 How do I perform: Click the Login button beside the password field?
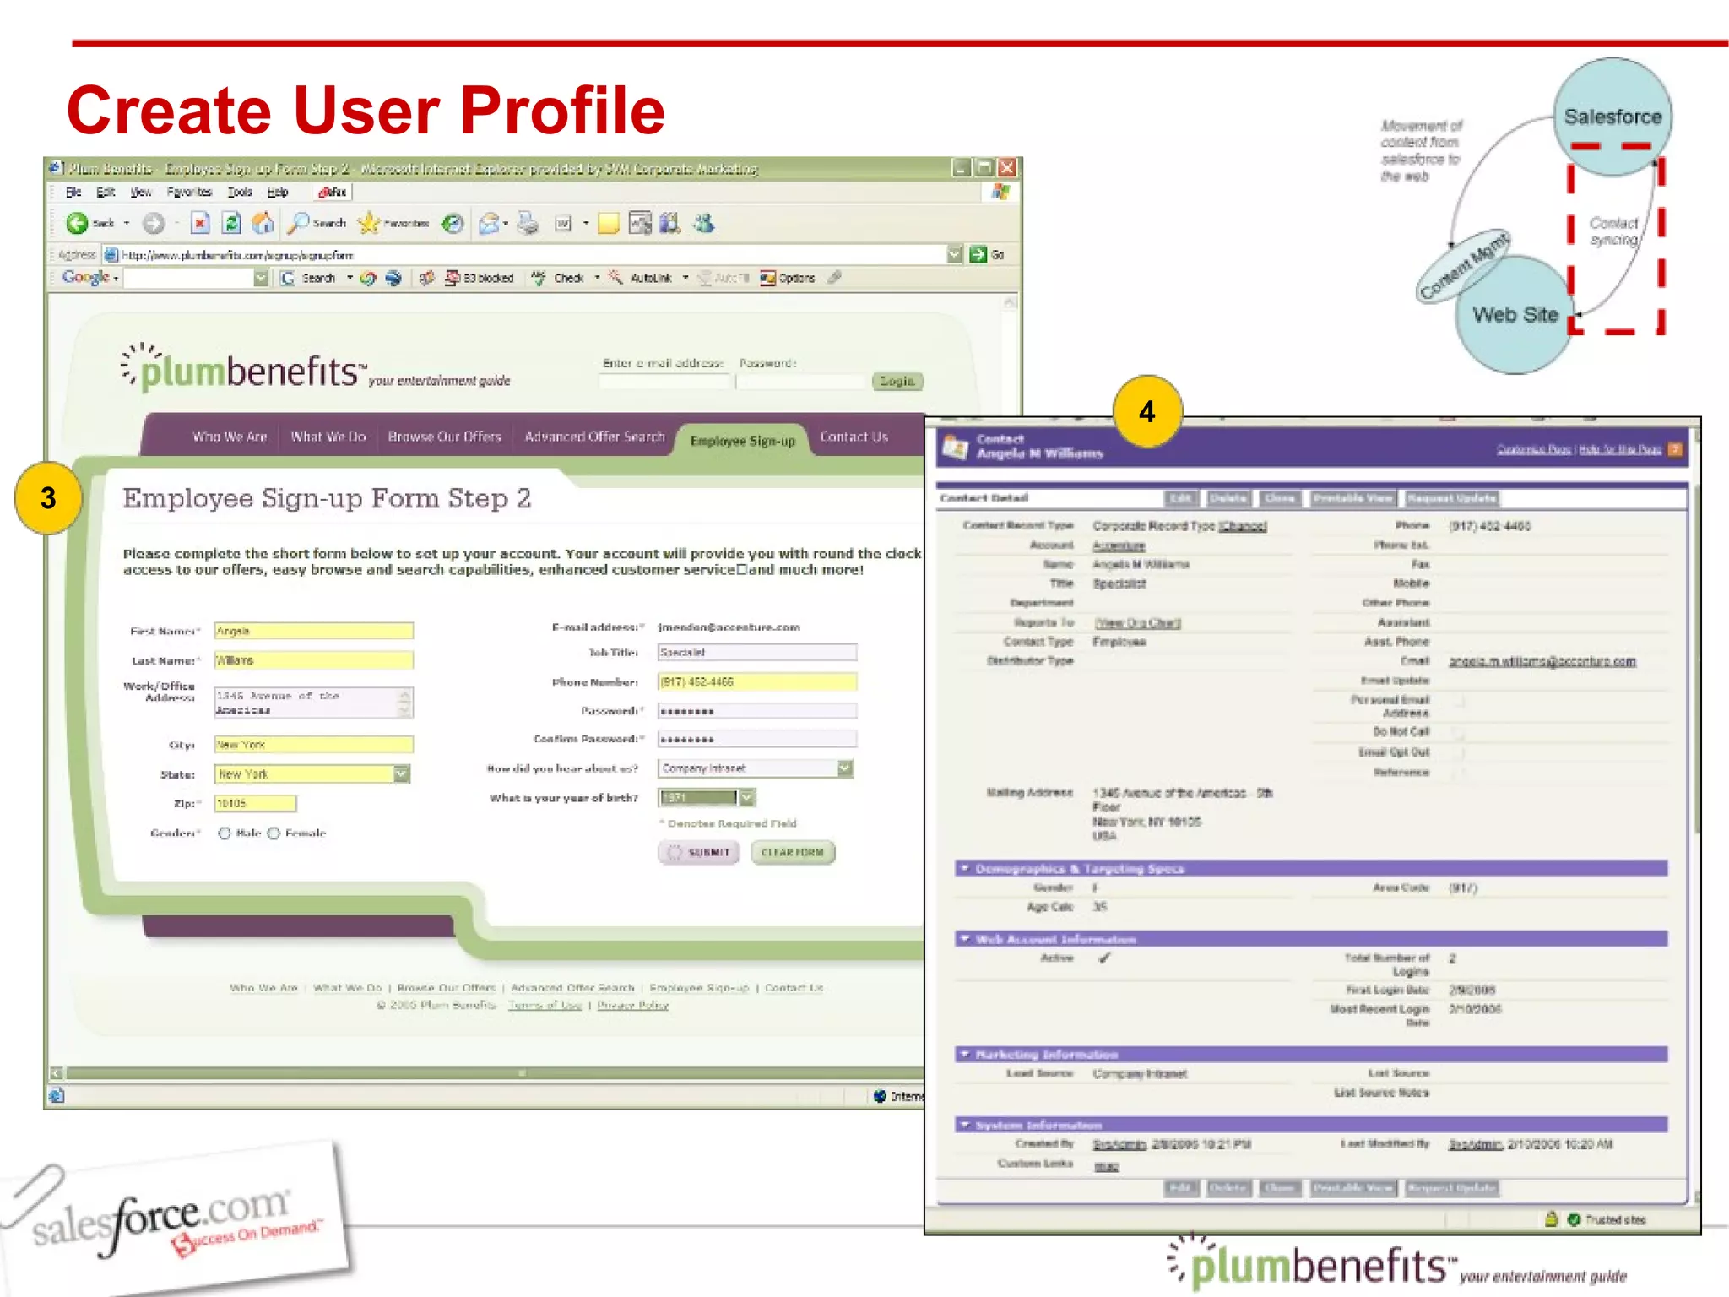point(897,382)
